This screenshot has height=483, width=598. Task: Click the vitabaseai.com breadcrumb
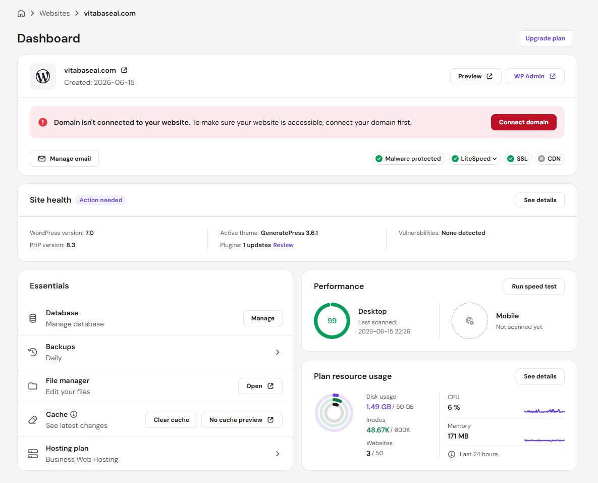[x=110, y=13]
